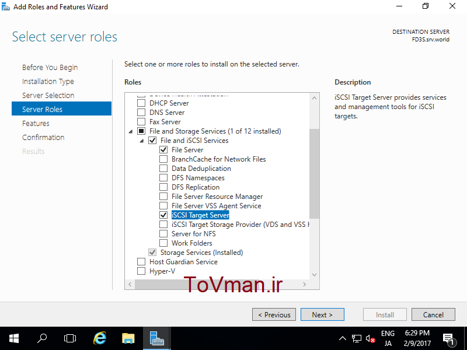This screenshot has width=467, height=350.
Task: Check the DHCP Server role
Action: (x=141, y=103)
